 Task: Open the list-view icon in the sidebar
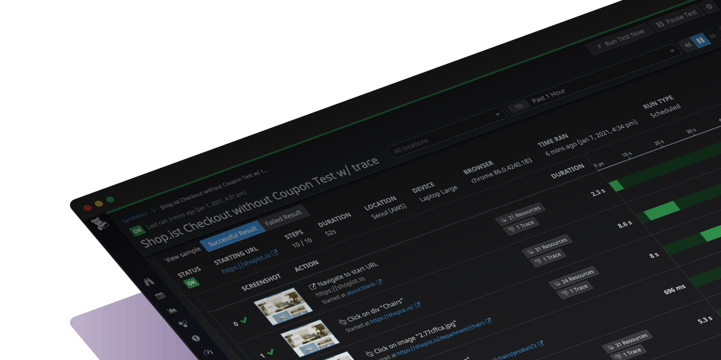[160, 296]
